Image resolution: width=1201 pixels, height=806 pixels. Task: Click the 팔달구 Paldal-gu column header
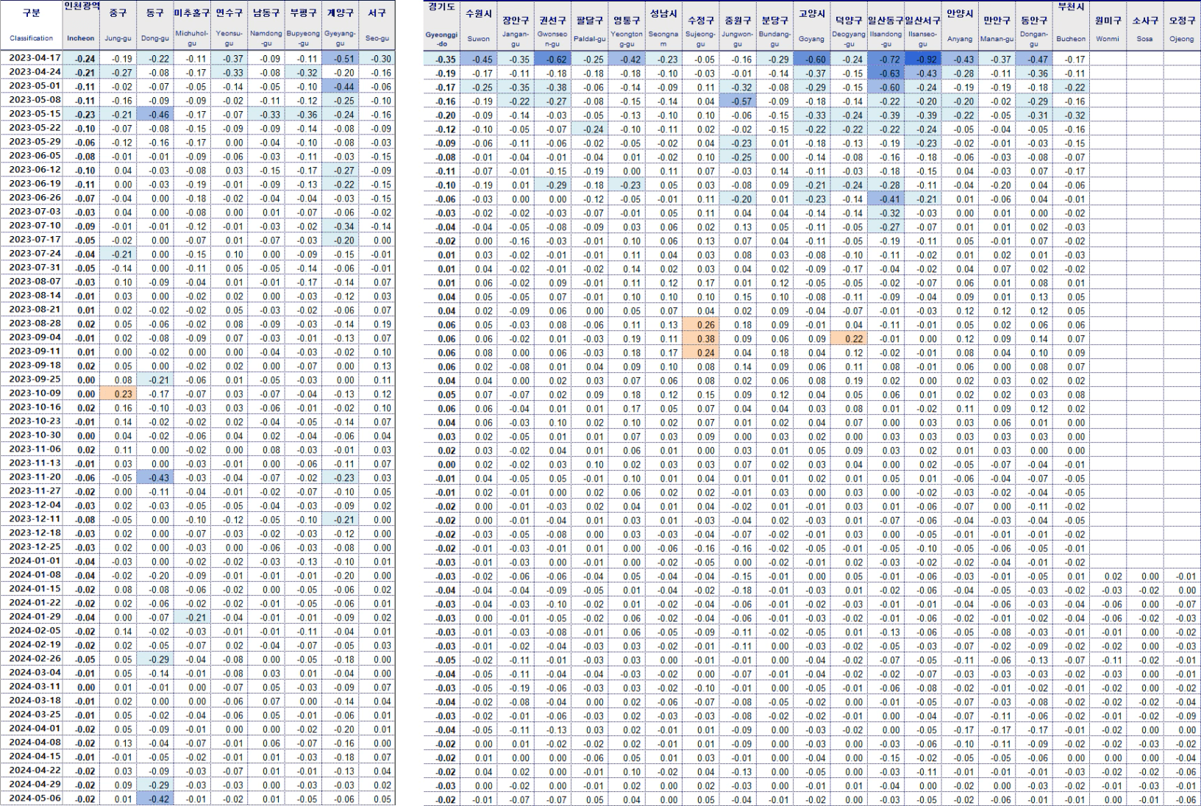tap(590, 25)
